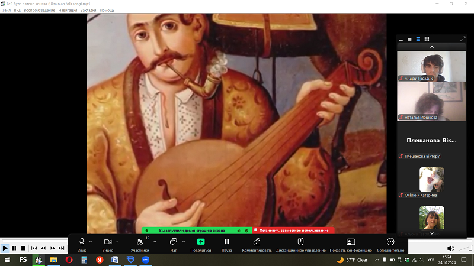This screenshot has height=266, width=474.
Task: Open weather widget showing 67°F Clear
Action: coord(352,260)
